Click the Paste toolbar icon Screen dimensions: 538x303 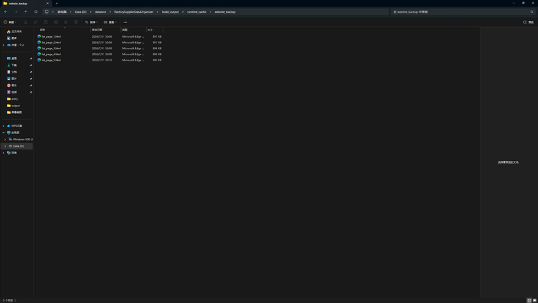coord(46,22)
